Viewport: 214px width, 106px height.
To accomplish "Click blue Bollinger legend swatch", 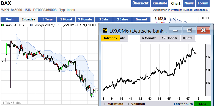I will [31, 25].
